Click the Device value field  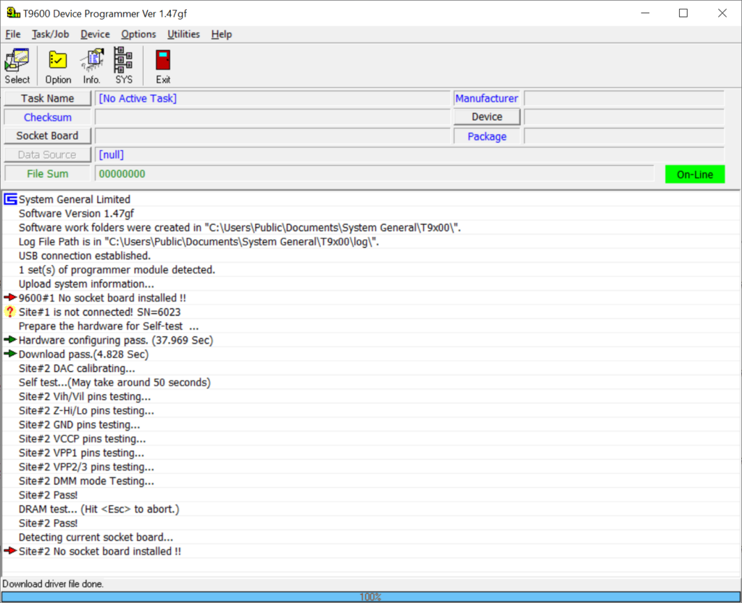(x=624, y=117)
